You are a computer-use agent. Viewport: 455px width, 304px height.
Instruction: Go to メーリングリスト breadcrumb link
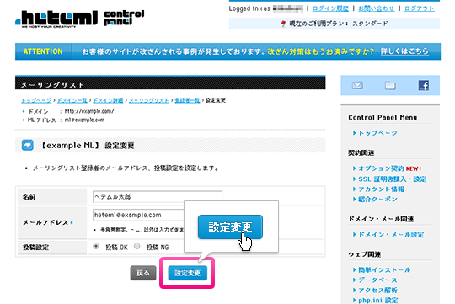[x=149, y=100]
